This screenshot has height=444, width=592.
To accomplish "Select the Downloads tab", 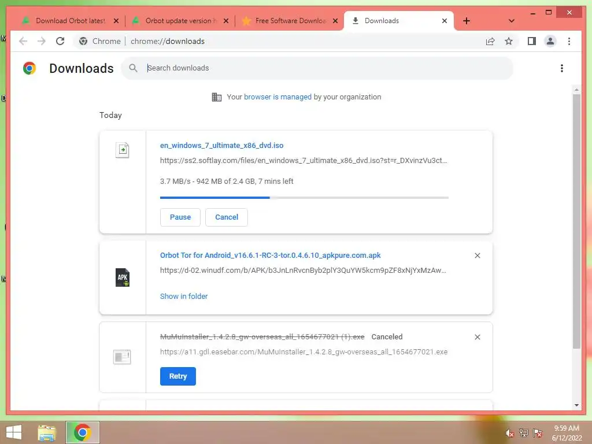I will coord(399,21).
